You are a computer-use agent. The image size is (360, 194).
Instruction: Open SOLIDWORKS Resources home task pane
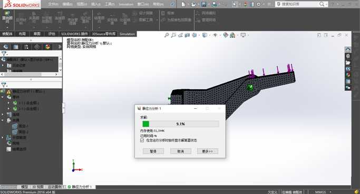[348, 50]
